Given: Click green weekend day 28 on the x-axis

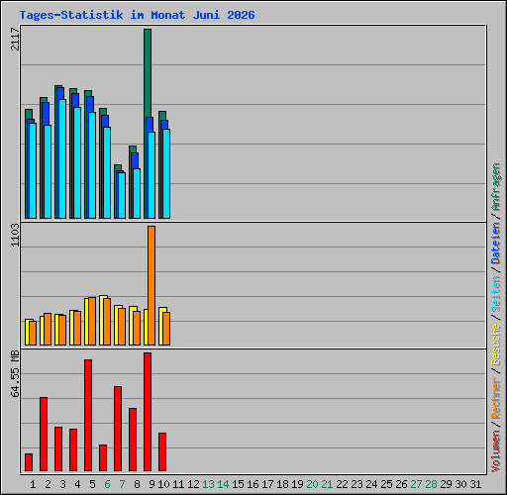Looking at the screenshot, I should pos(431,484).
